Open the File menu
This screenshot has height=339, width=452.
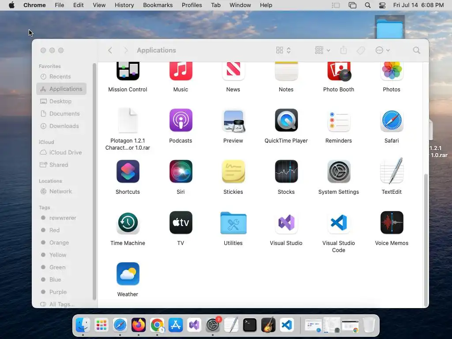coord(60,5)
